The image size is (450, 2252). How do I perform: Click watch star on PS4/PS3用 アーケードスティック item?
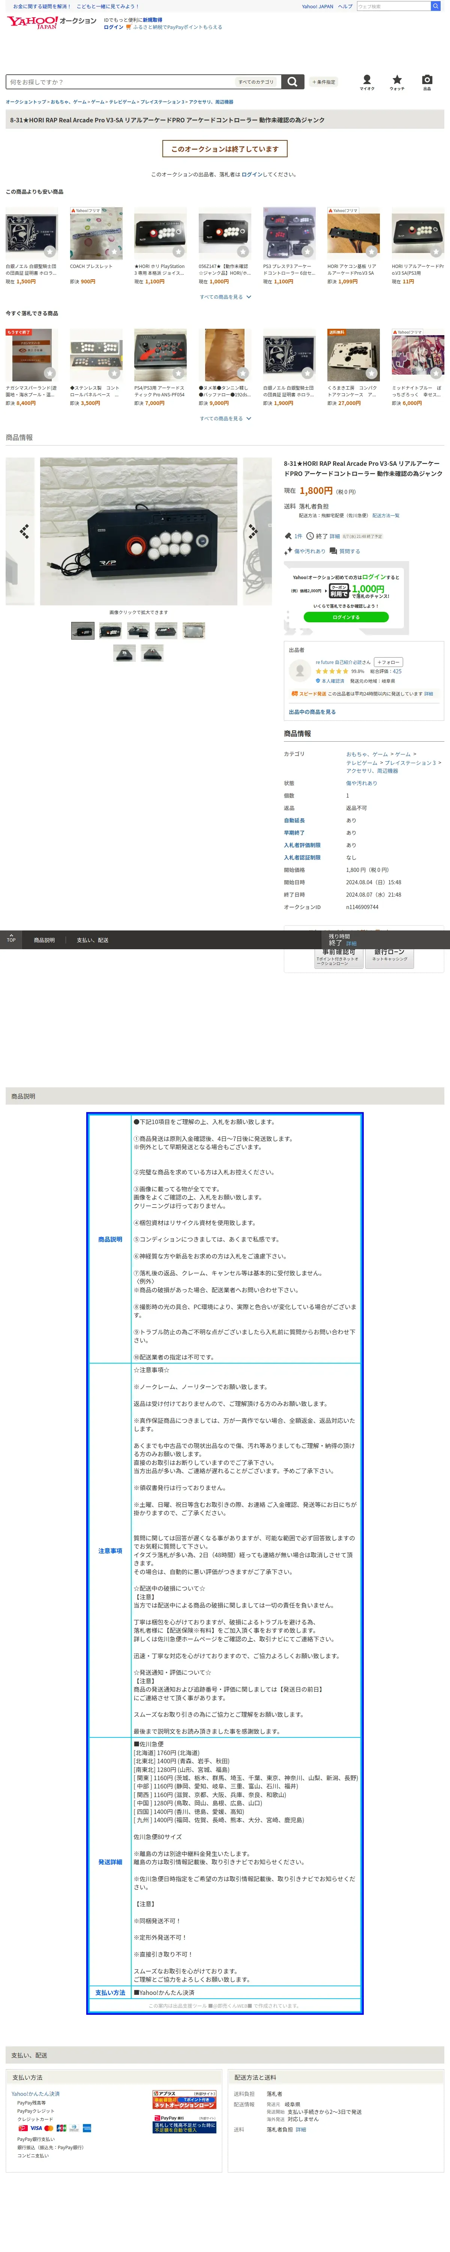(178, 373)
